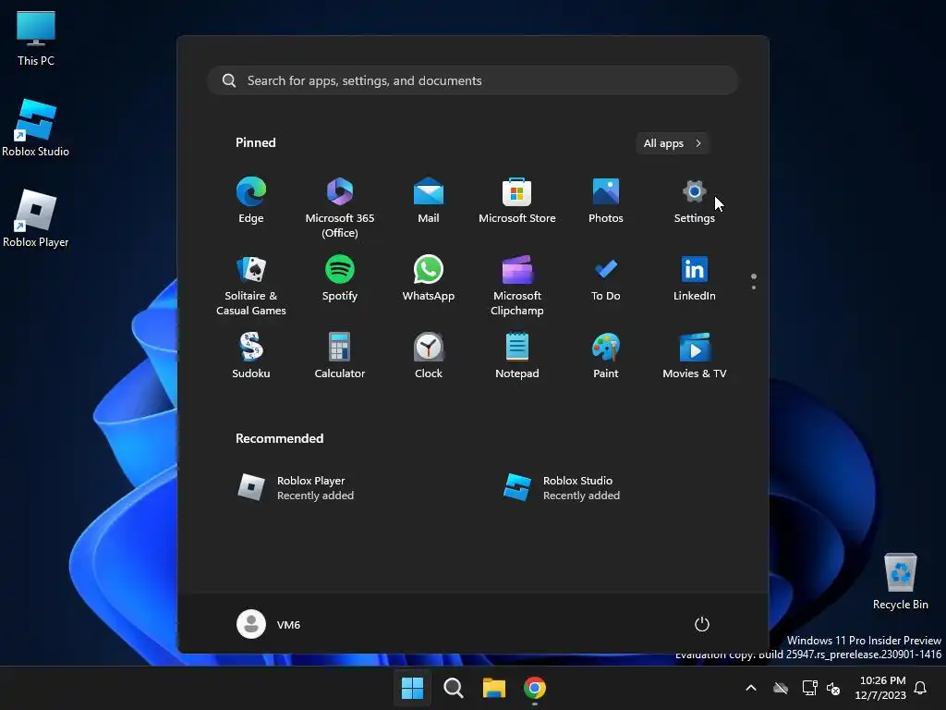Launch Solitaire & Casual Games
Image resolution: width=946 pixels, height=710 pixels.
pyautogui.click(x=251, y=286)
